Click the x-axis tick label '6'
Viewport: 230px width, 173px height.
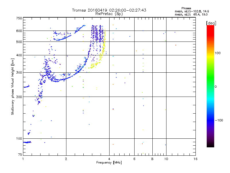click(x=134, y=159)
